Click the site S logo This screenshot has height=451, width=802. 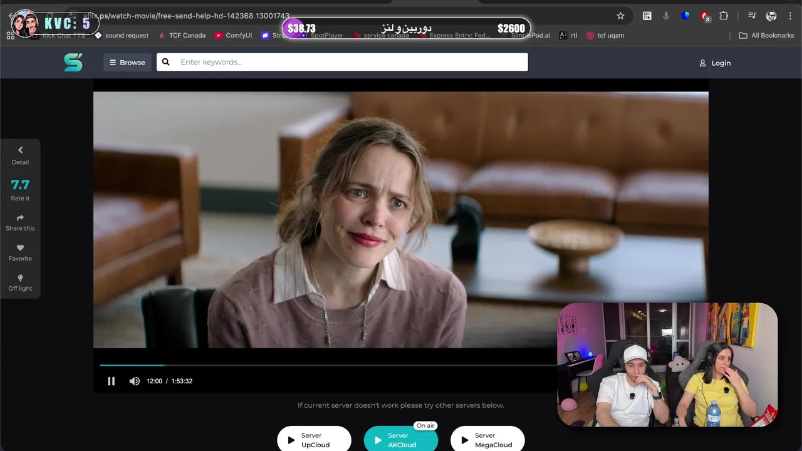(73, 62)
